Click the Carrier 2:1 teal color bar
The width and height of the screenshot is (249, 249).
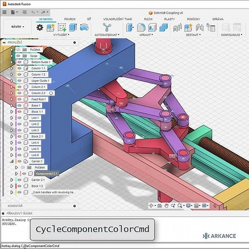pyautogui.click(x=16, y=180)
